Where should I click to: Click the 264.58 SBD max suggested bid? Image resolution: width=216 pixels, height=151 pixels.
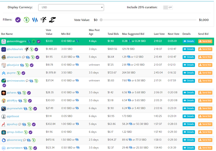click(129, 73)
